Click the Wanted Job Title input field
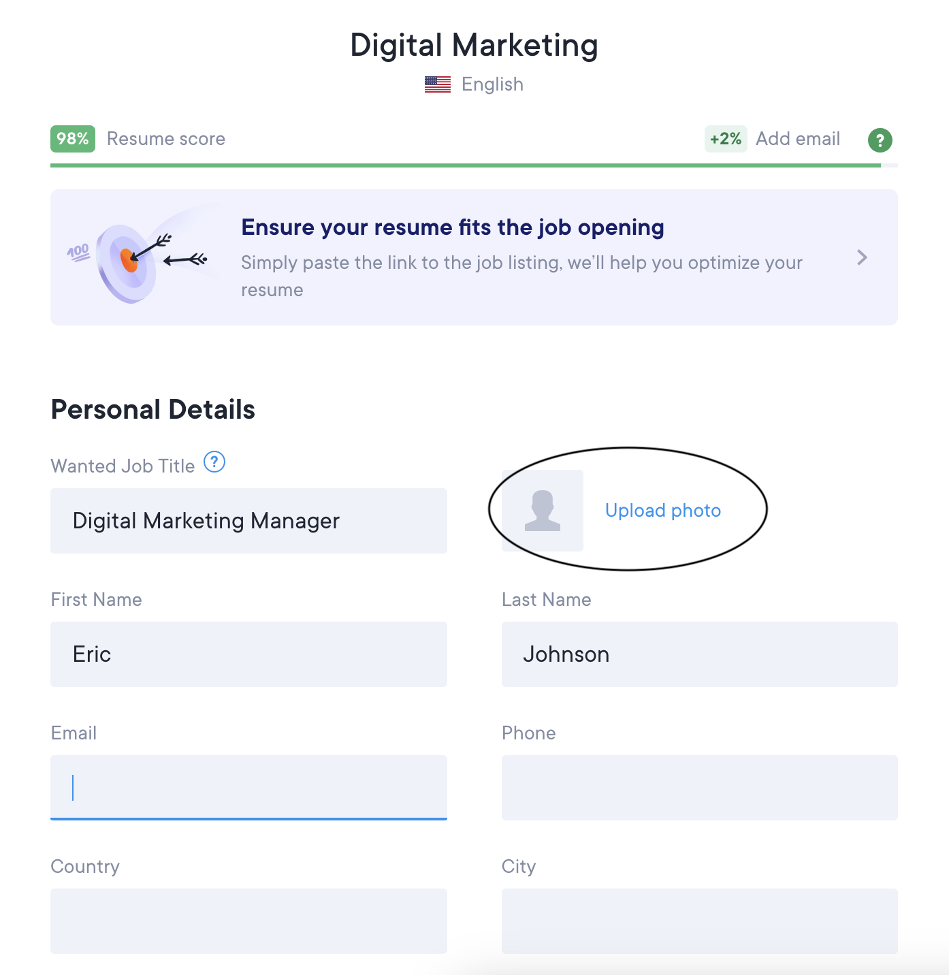The width and height of the screenshot is (949, 975). point(248,521)
